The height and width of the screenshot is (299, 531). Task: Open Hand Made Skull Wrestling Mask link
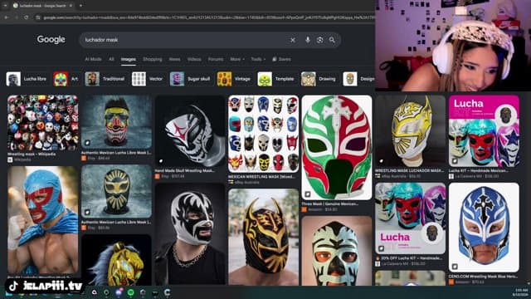[x=184, y=170]
